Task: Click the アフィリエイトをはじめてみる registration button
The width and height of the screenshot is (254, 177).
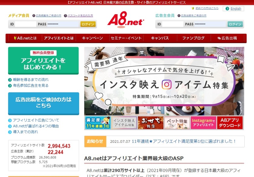Action: (x=43, y=61)
